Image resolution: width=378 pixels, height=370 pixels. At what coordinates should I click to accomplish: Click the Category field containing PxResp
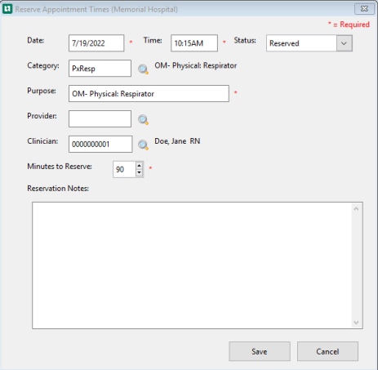(100, 69)
